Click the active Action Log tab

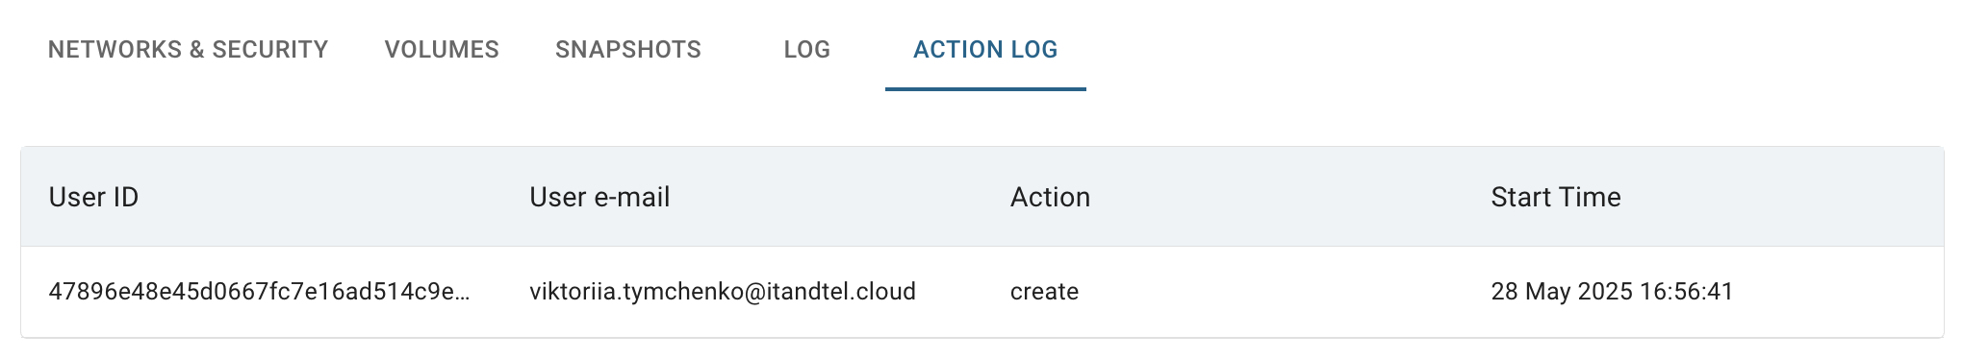pyautogui.click(x=985, y=50)
